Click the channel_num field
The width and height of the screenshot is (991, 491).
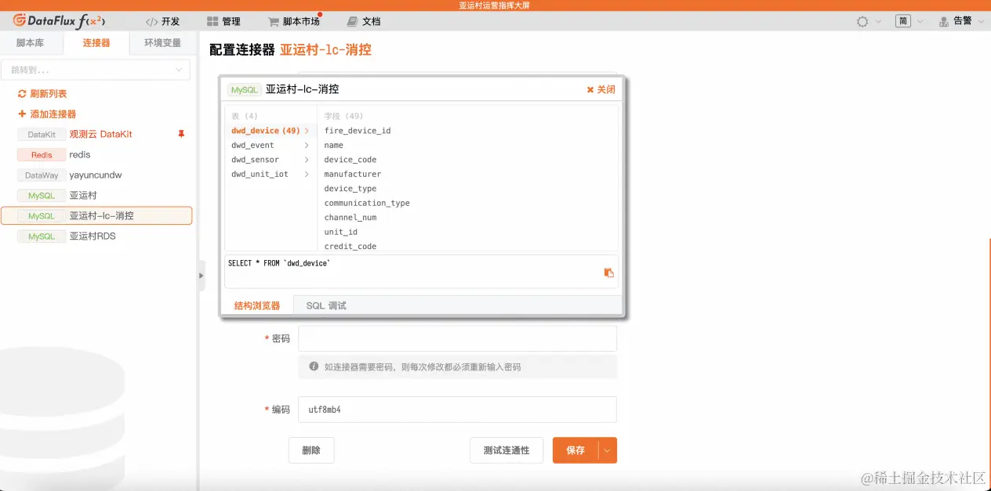350,218
